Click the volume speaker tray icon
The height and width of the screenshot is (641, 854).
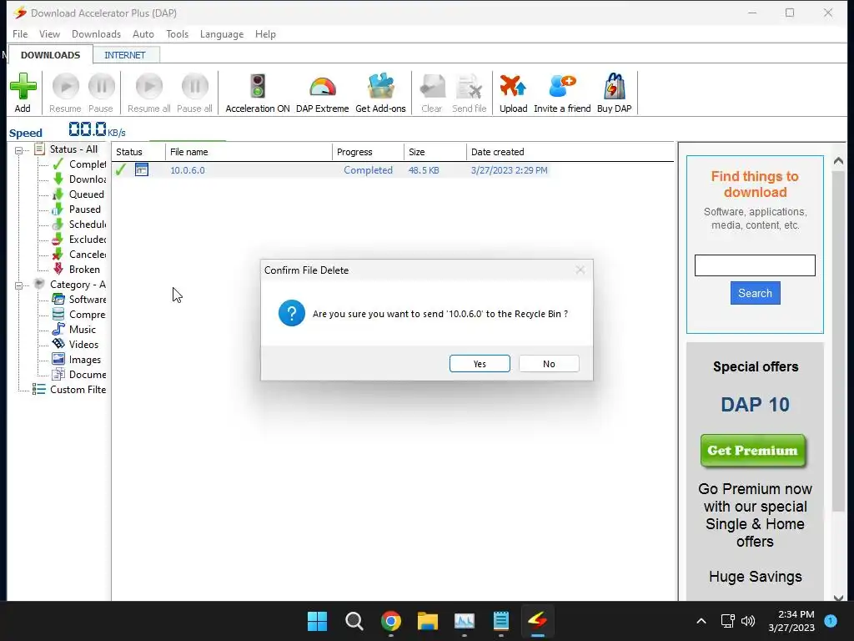[748, 621]
